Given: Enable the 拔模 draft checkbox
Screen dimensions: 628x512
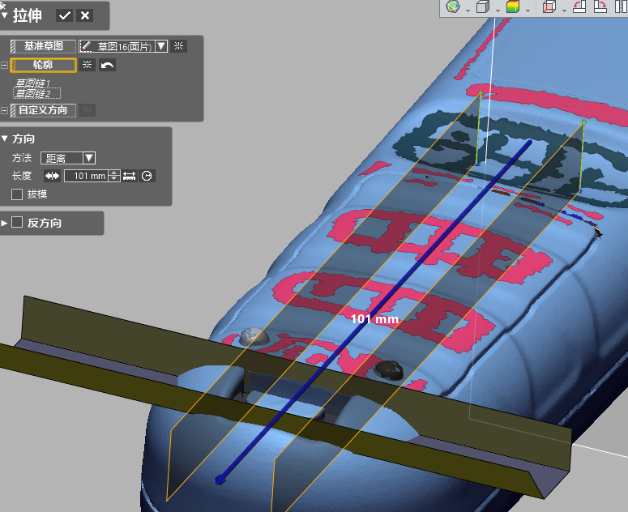Looking at the screenshot, I should click(x=17, y=194).
